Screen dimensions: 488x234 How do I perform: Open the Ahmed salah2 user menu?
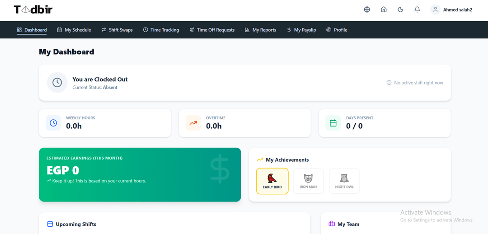[452, 9]
